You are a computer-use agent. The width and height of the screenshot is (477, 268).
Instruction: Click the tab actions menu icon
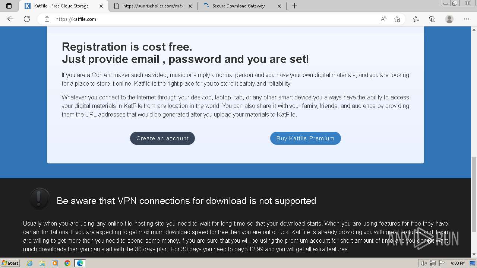coord(9,6)
